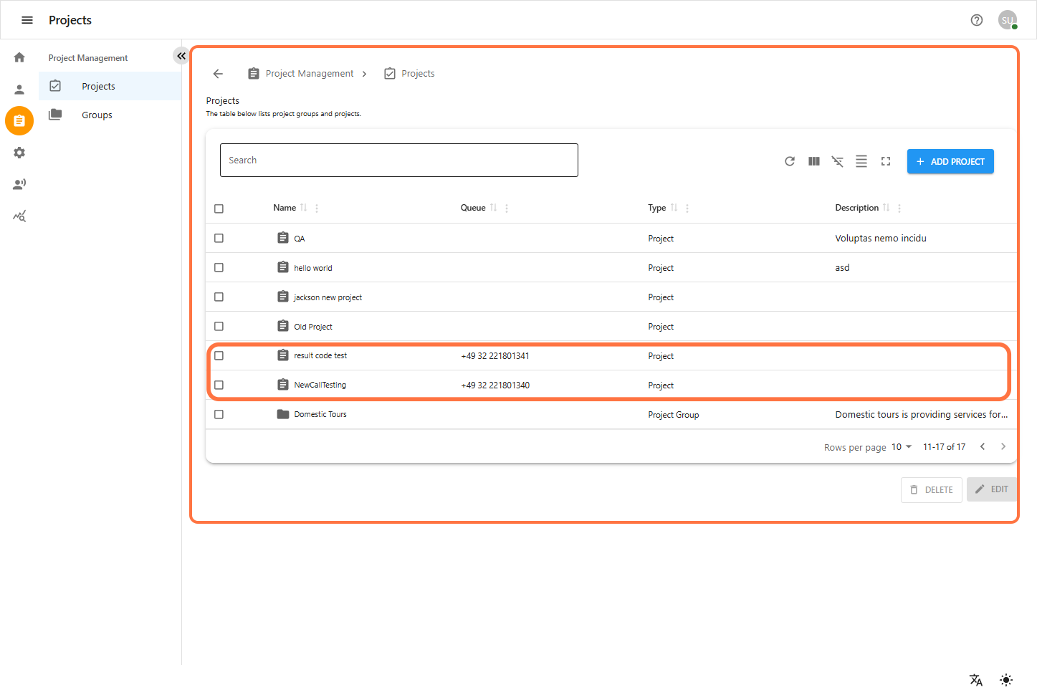Open the help question mark icon

977,20
